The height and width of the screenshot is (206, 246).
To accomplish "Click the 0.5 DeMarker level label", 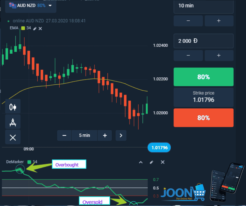I will [x=156, y=188].
